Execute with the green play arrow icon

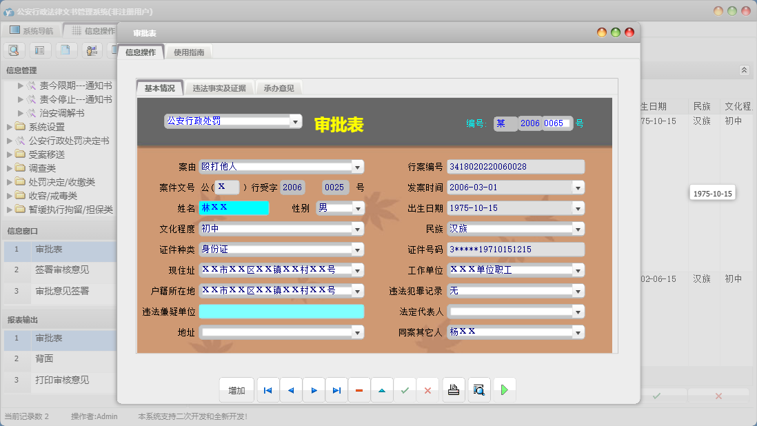pos(504,389)
